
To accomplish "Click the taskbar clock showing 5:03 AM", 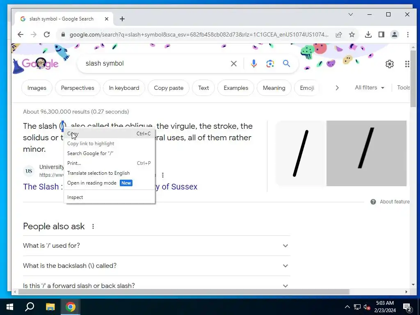I will tap(385, 307).
